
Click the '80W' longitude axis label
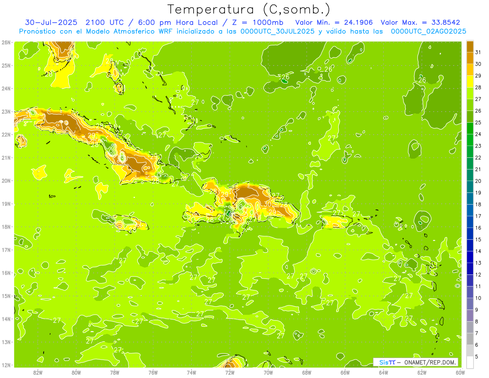click(x=76, y=372)
